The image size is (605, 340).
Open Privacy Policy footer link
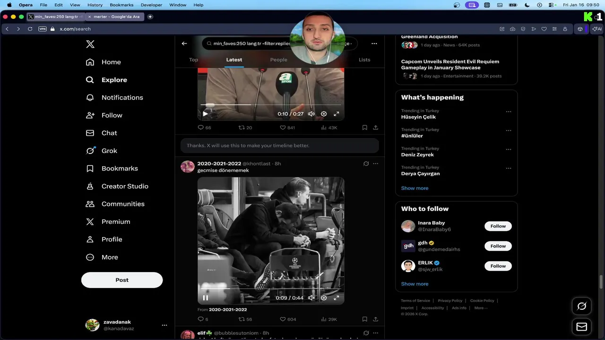pyautogui.click(x=450, y=301)
